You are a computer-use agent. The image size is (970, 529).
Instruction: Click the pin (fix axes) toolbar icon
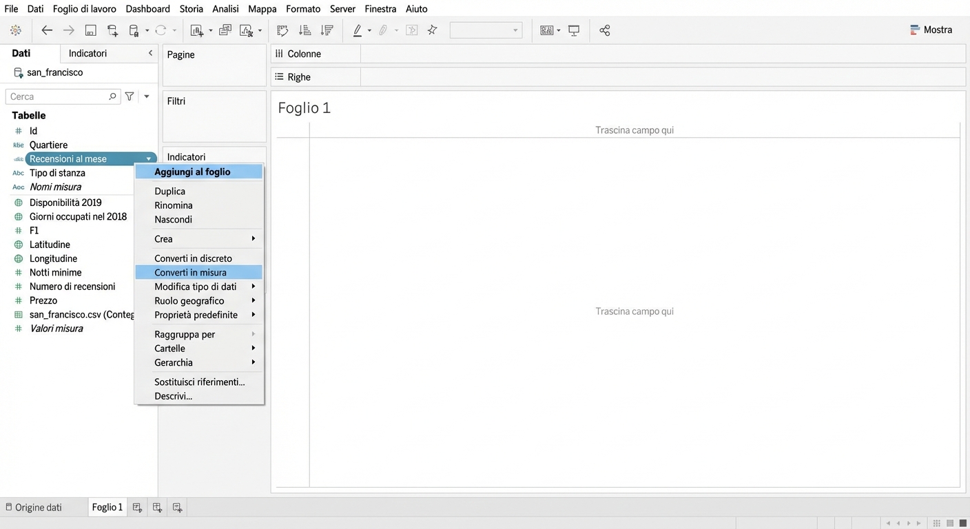[x=433, y=30]
